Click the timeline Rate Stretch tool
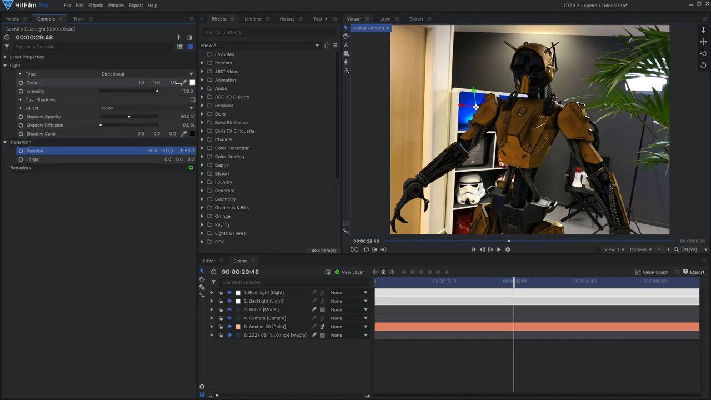 (x=202, y=295)
